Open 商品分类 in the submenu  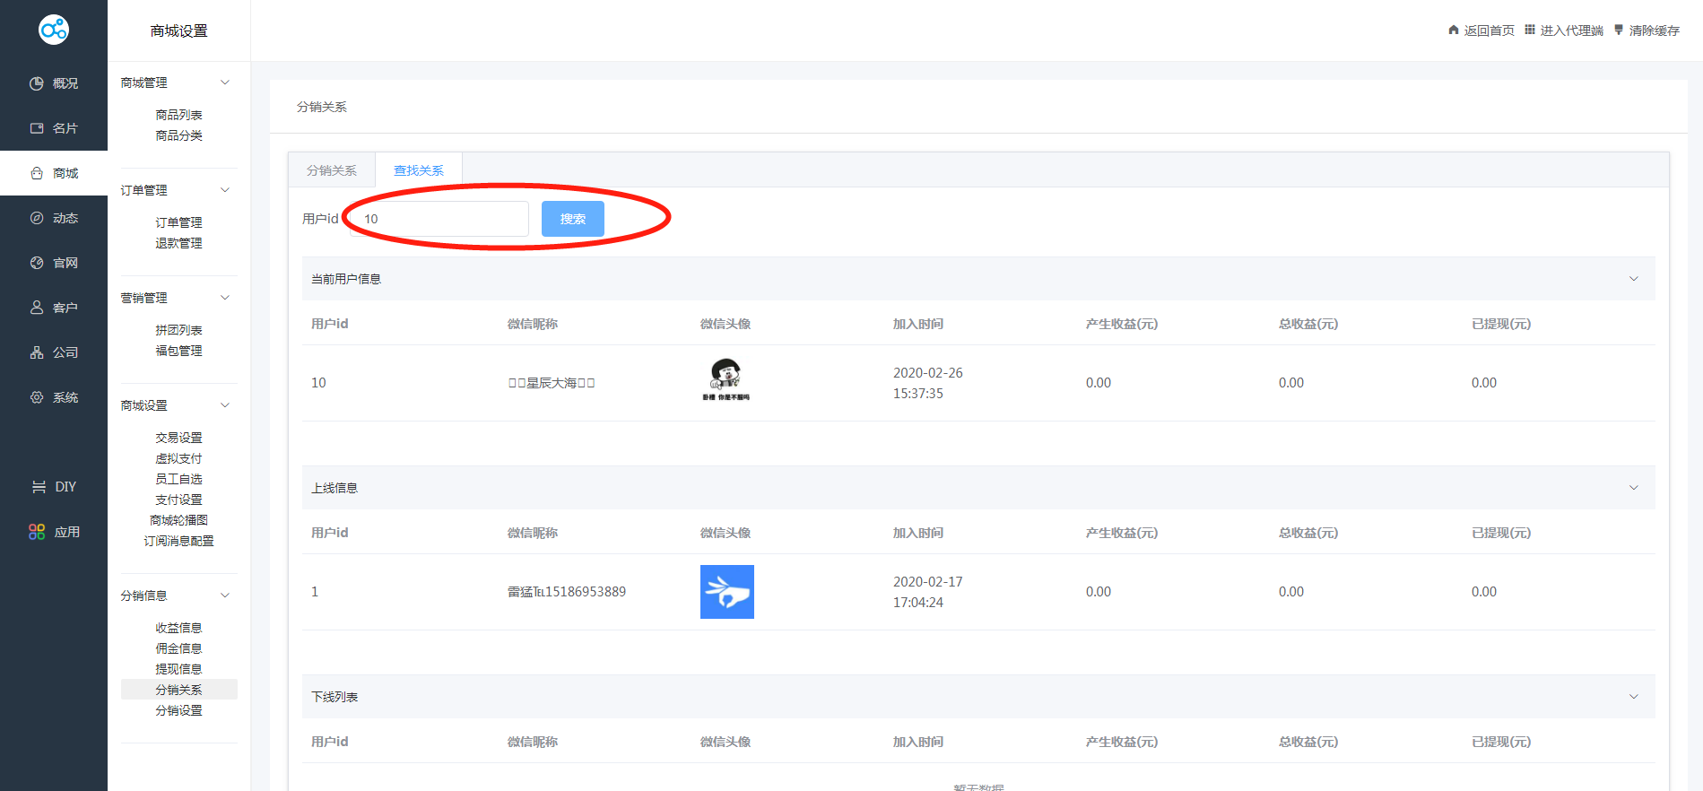click(x=178, y=135)
